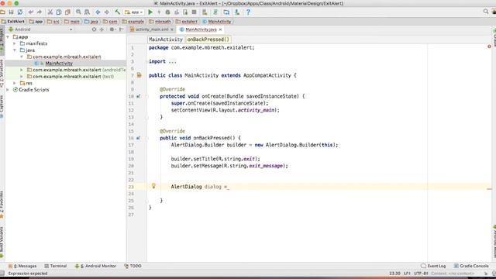
Task: Open the Gradle Console panel
Action: pos(471,266)
